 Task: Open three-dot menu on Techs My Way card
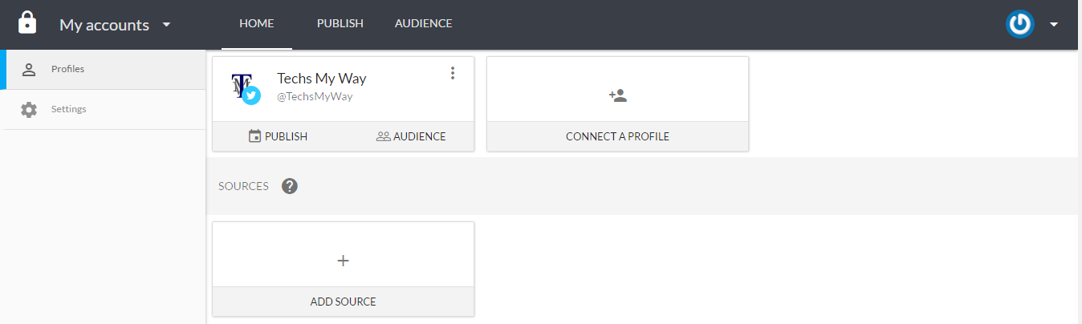(x=453, y=73)
